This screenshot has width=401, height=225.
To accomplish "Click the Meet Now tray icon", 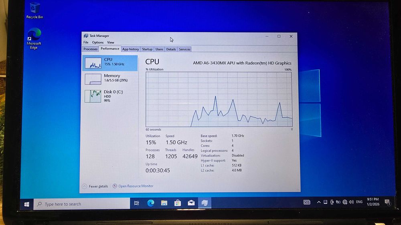I will [x=332, y=202].
